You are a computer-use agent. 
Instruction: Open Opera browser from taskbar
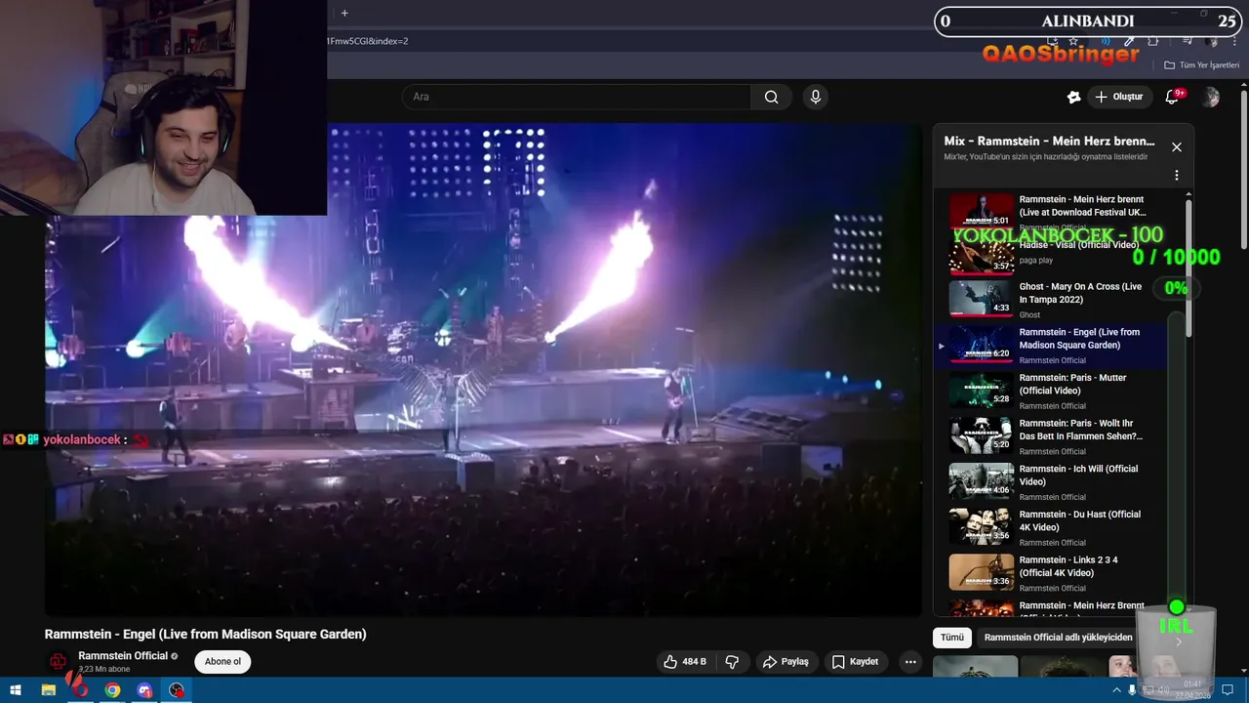click(80, 690)
